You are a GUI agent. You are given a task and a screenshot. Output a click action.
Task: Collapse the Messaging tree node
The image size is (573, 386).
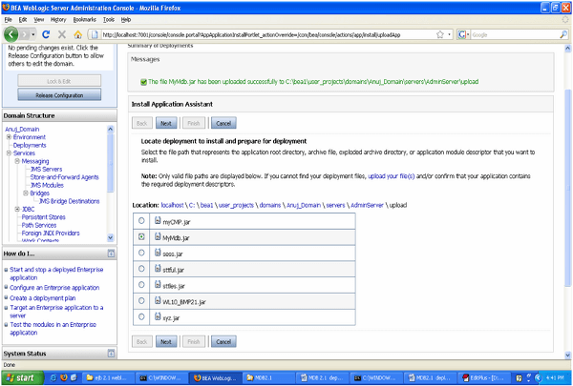pyautogui.click(x=17, y=161)
